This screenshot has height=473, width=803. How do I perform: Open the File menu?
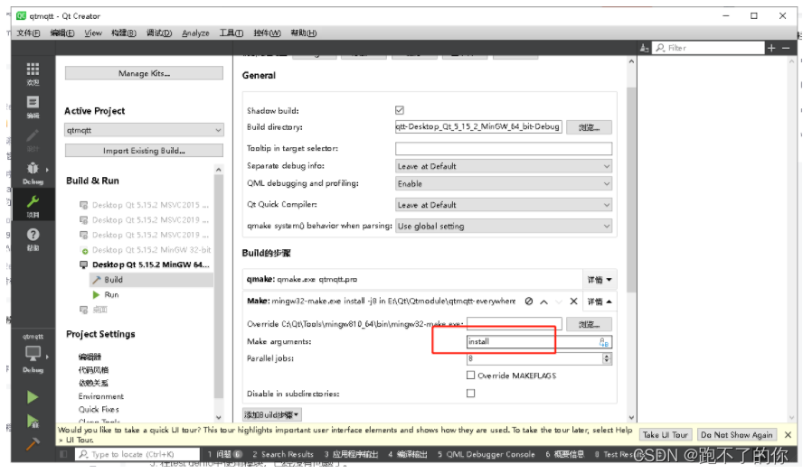click(28, 32)
